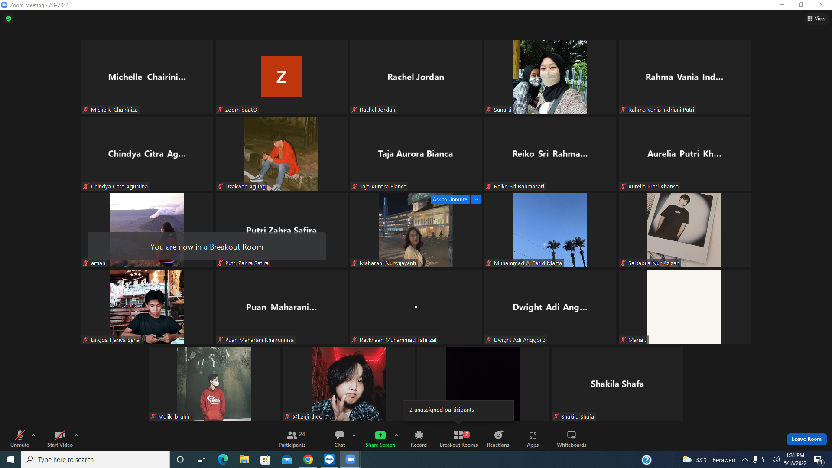The width and height of the screenshot is (832, 468).
Task: Open more options on Maharani Nurwijayanti's tile
Action: click(476, 199)
